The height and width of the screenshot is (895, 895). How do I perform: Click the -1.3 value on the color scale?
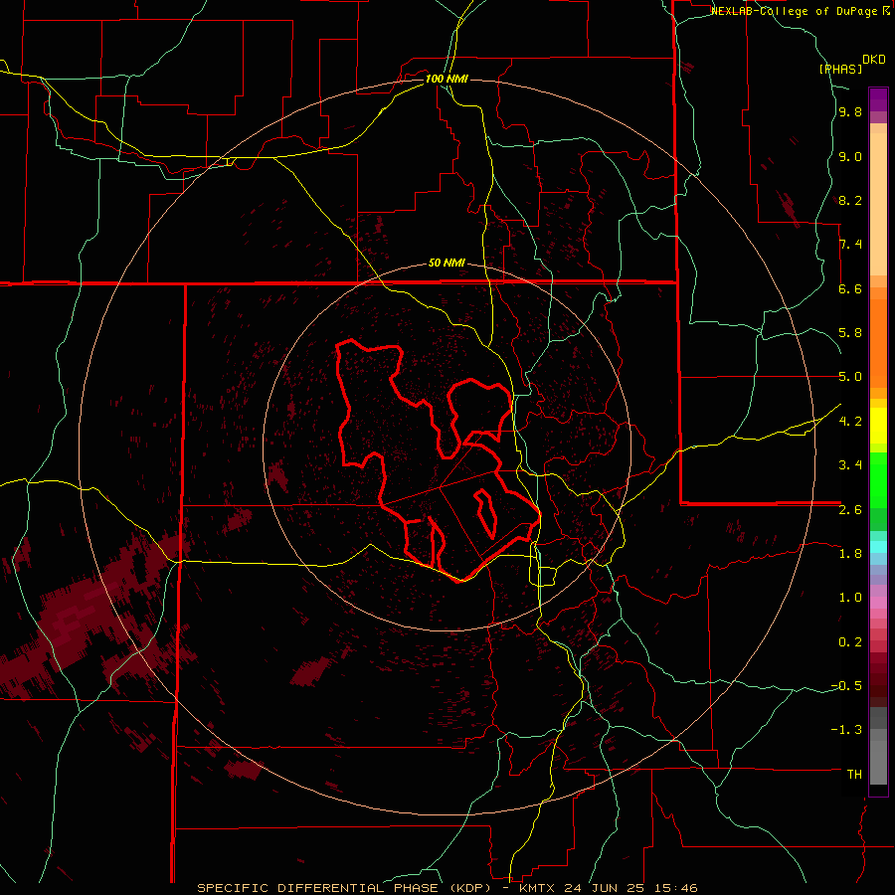(x=846, y=730)
